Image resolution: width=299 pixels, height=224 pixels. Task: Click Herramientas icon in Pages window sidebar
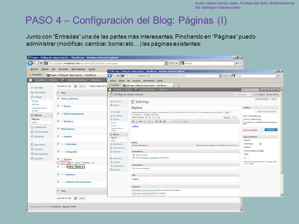pos(32,154)
